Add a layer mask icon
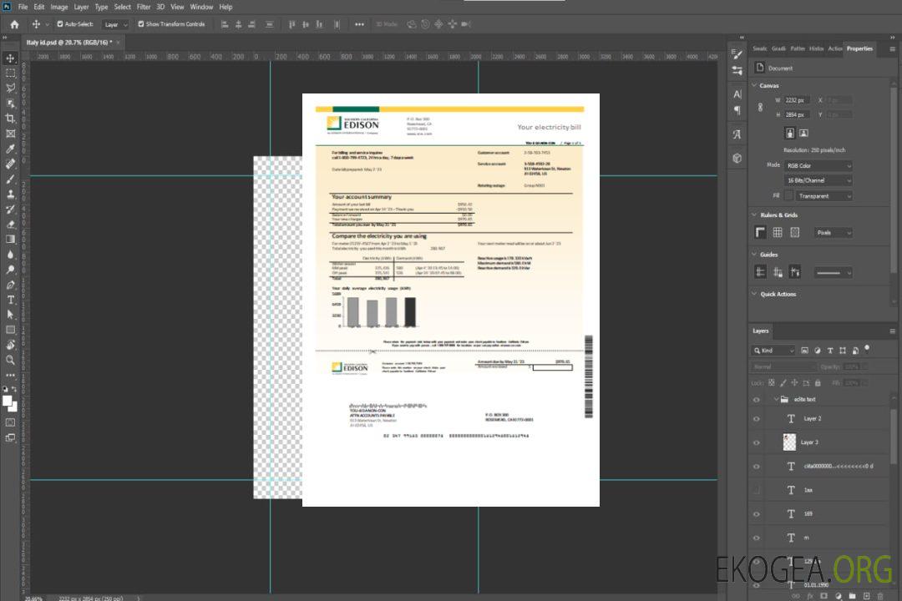902x601 pixels. (x=823, y=596)
